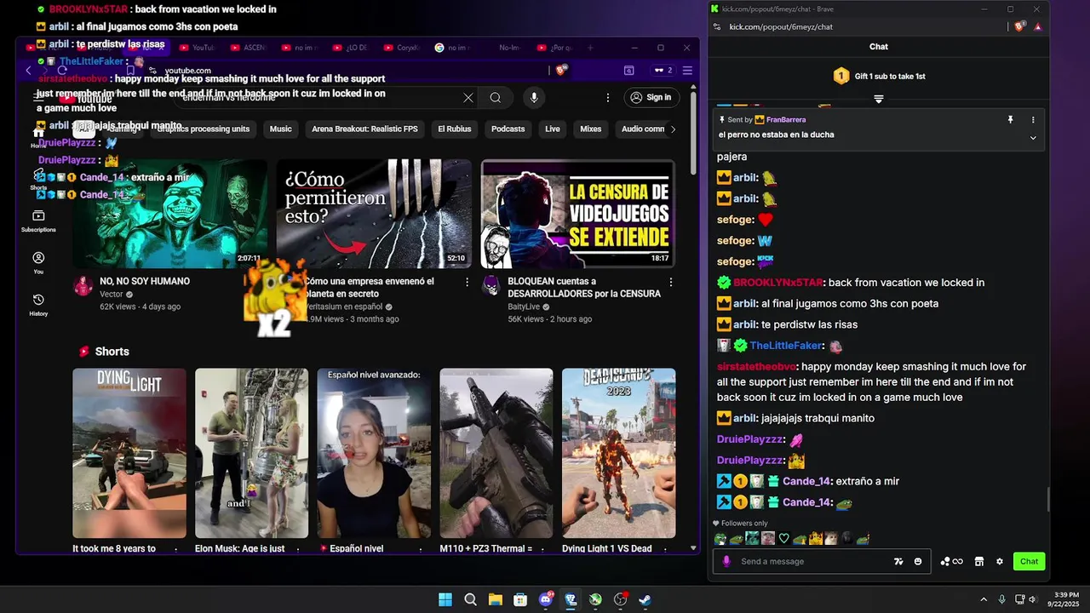Click the taskbar volume icon

[1031, 599]
